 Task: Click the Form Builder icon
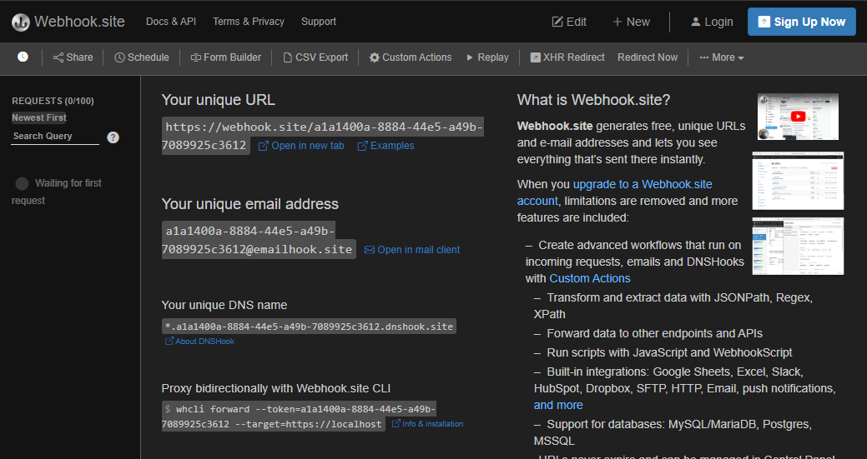[x=196, y=57]
